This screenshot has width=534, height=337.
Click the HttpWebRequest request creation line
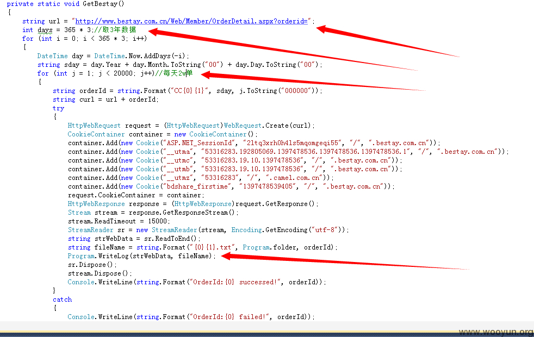(191, 126)
